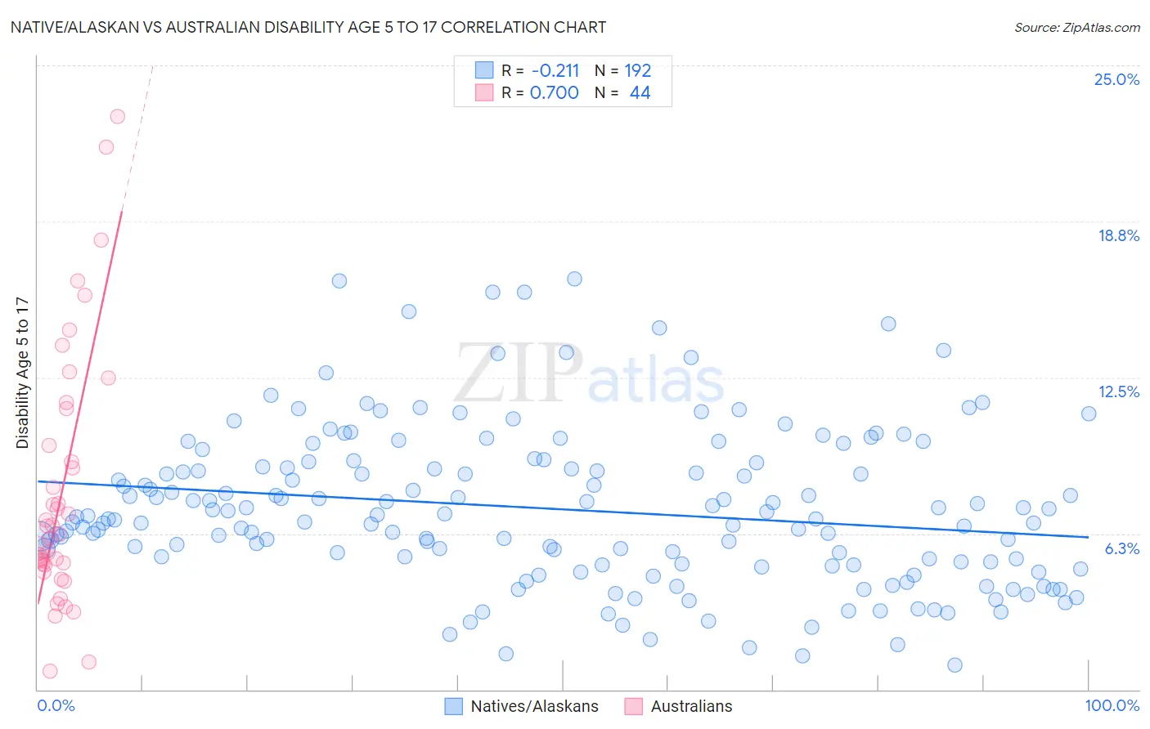The image size is (1150, 729).
Task: Click the 6.3% y-axis label
Action: [1121, 548]
